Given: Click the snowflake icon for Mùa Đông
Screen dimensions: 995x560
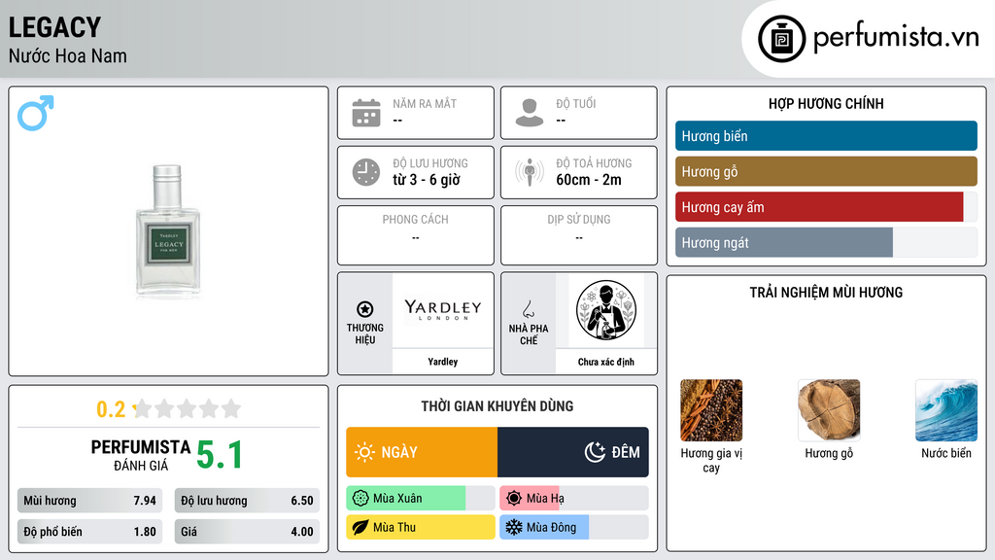Looking at the screenshot, I should [x=514, y=527].
